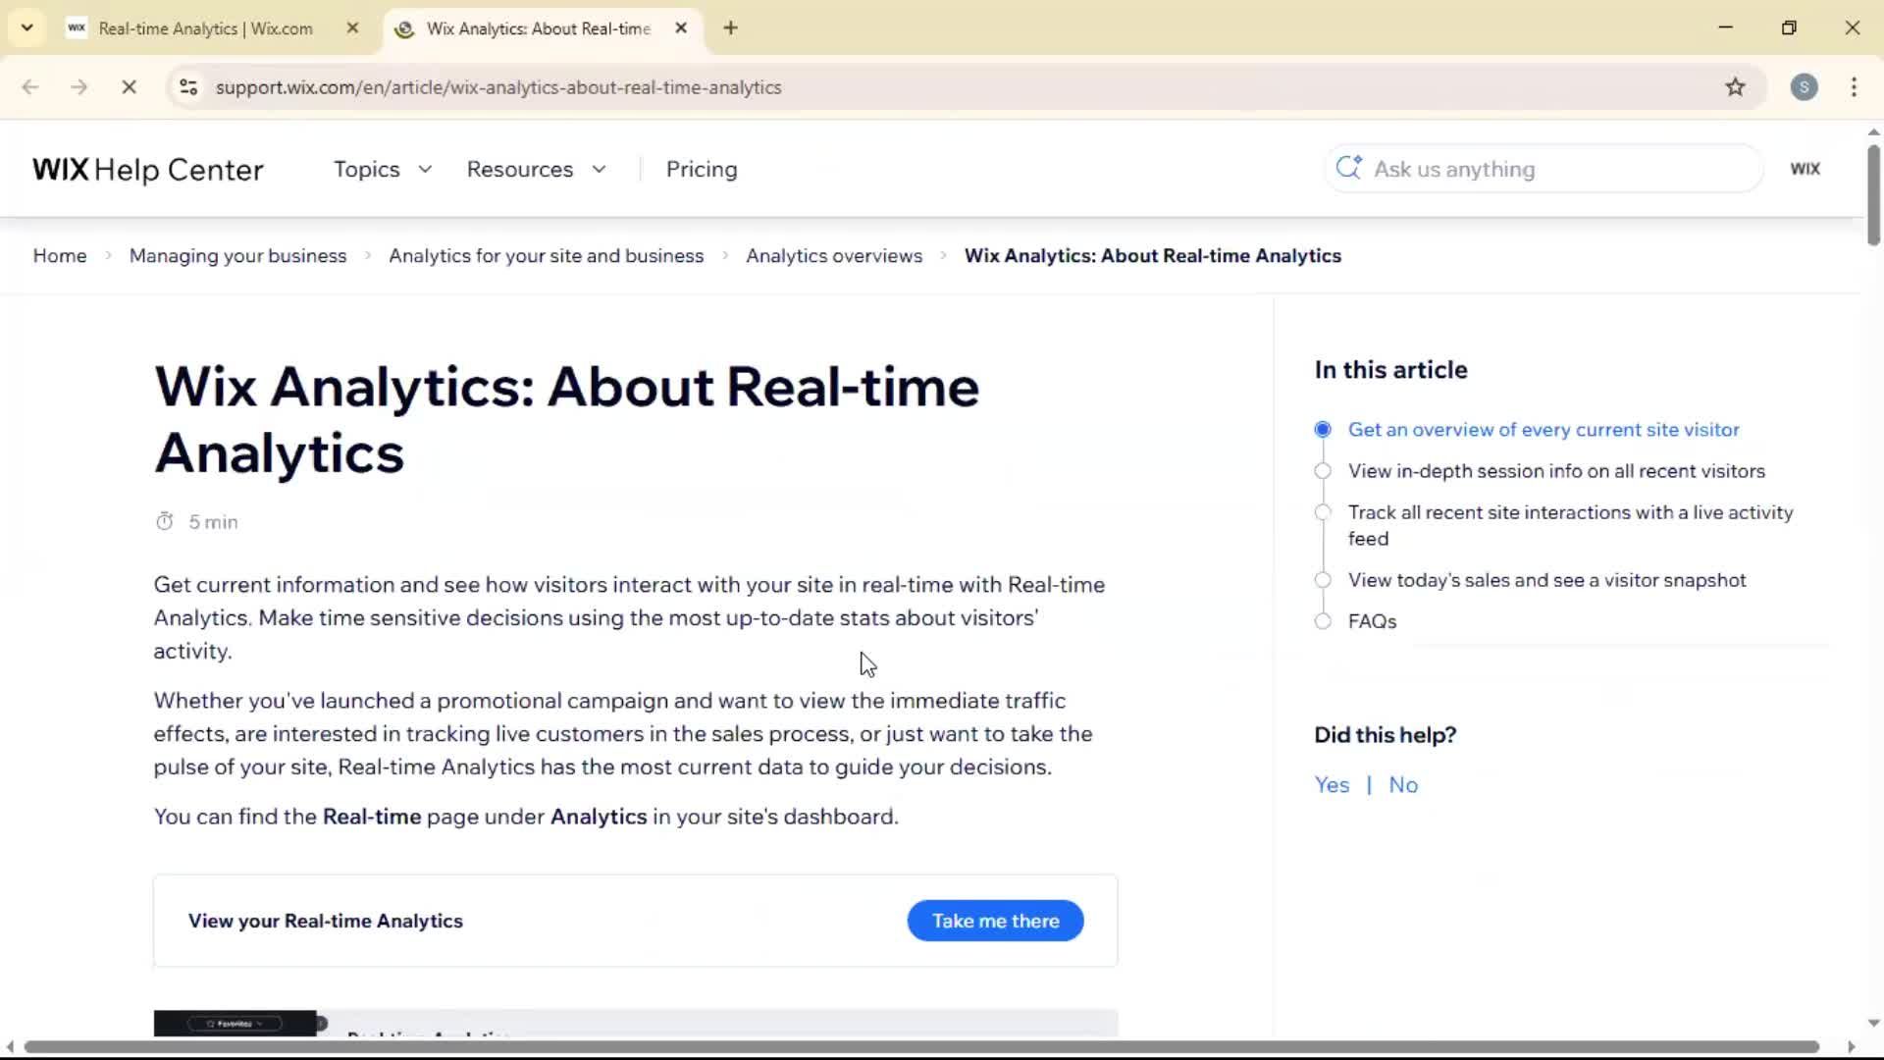Click the horizontal scrollbar at bottom
This screenshot has height=1060, width=1884.
(x=920, y=1047)
